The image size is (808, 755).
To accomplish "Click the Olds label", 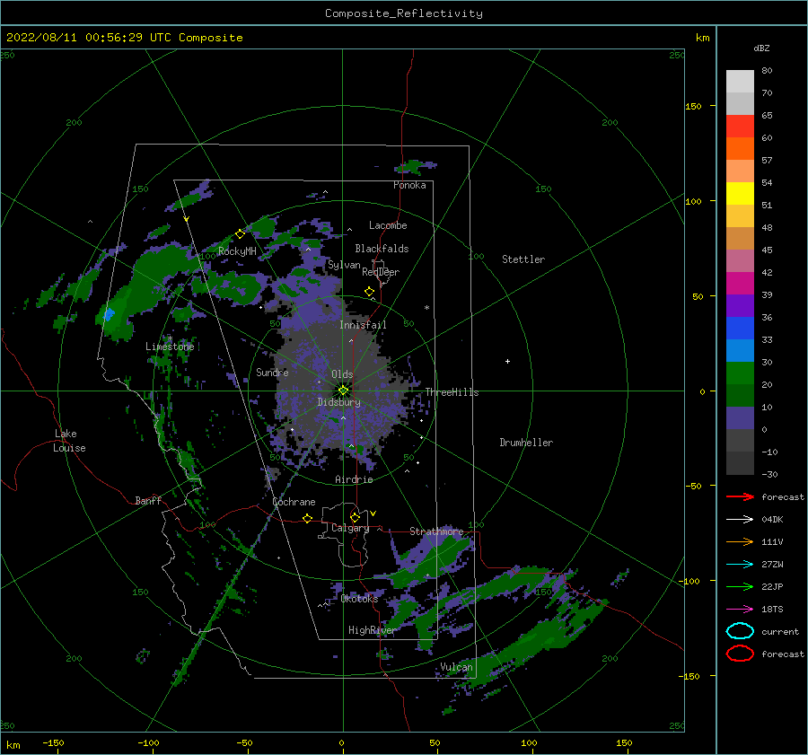I will click(342, 374).
